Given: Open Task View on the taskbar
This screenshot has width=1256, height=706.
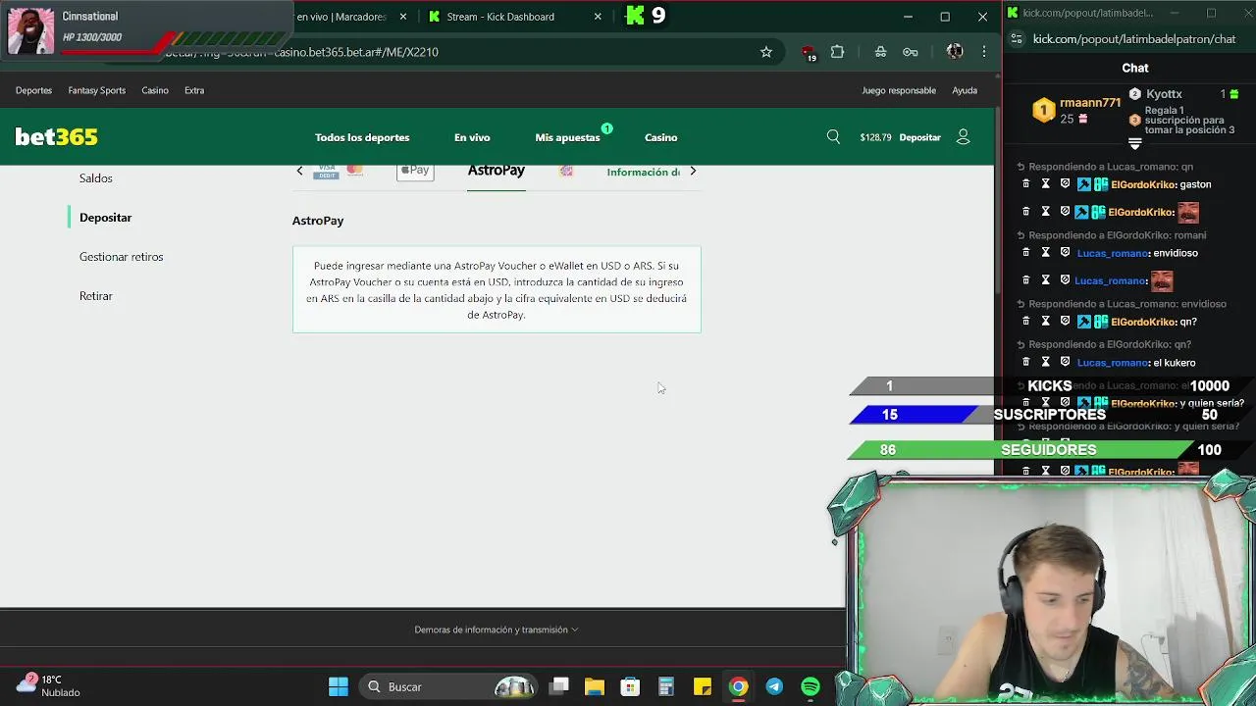Looking at the screenshot, I should point(559,686).
